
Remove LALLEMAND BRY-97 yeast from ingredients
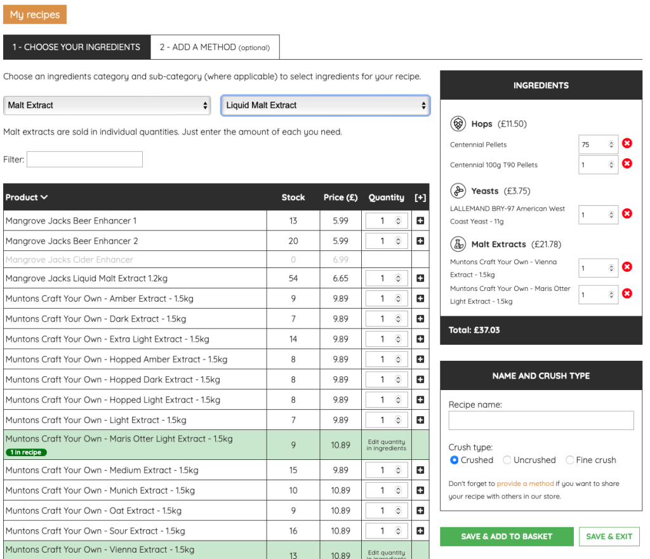627,213
